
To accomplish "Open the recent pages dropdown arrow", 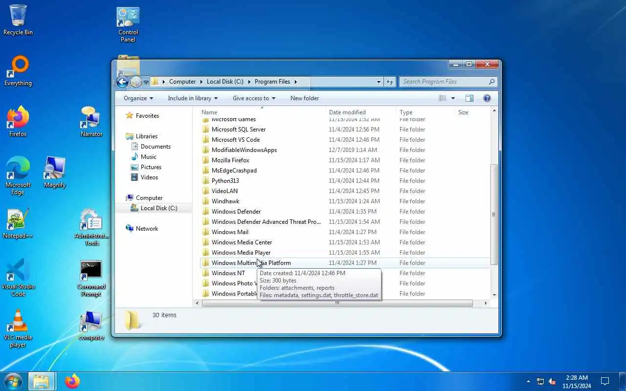I will tap(146, 82).
